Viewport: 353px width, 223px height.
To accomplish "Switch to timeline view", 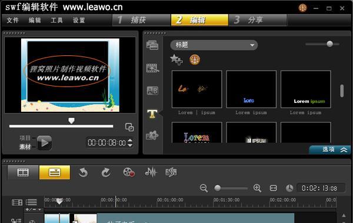I will (55, 172).
